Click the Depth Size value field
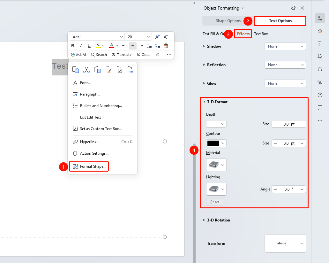This screenshot has height=263, width=329. 289,124
